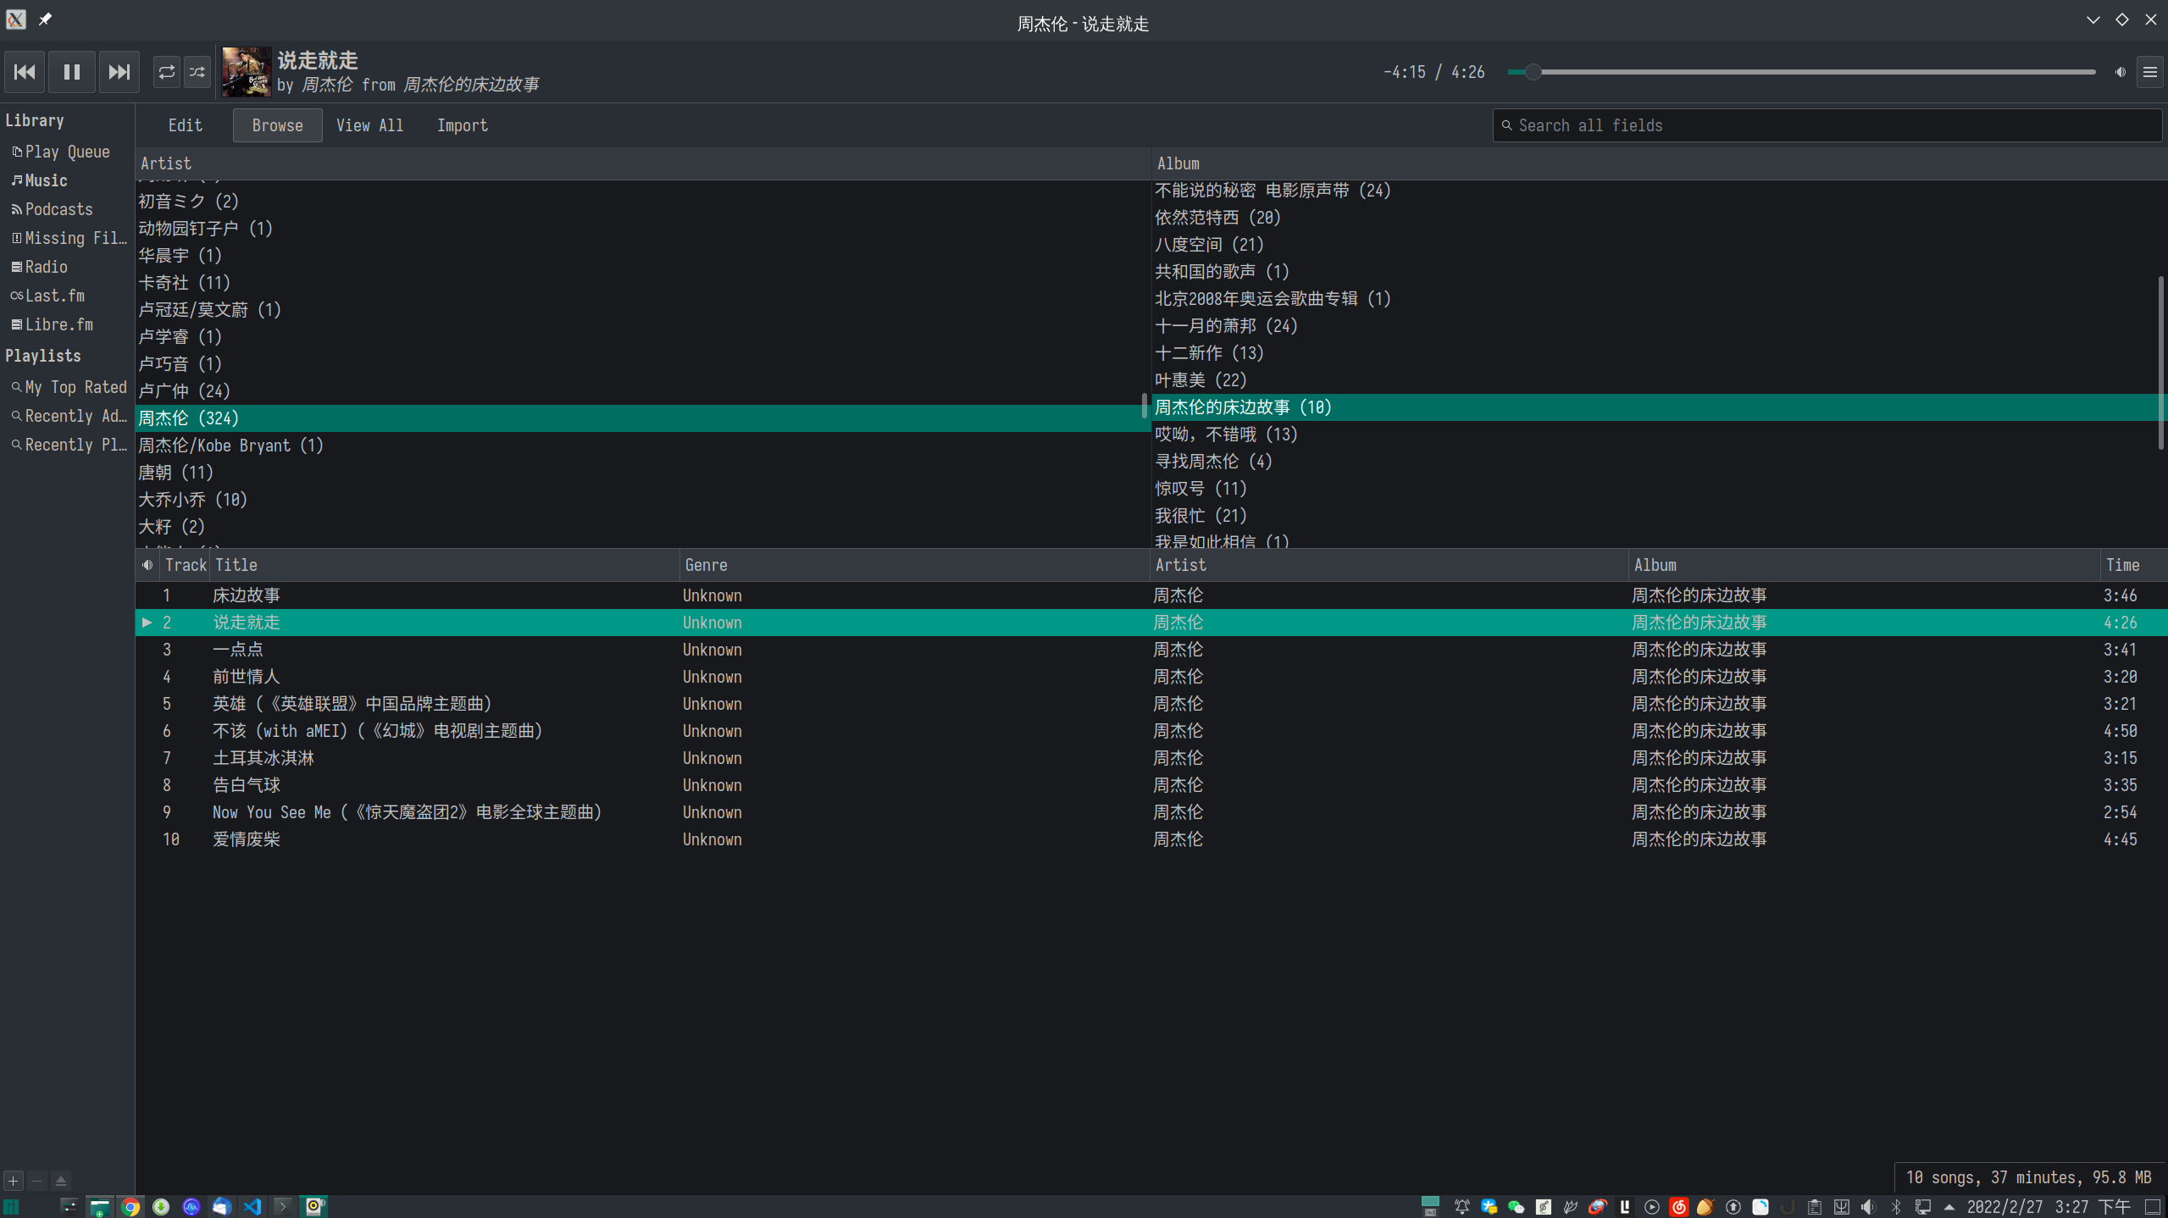2168x1218 pixels.
Task: Click the song position slider
Action: click(x=1800, y=72)
